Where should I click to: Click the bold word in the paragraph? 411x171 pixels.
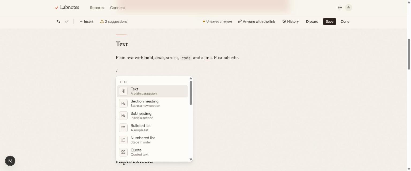tap(149, 58)
